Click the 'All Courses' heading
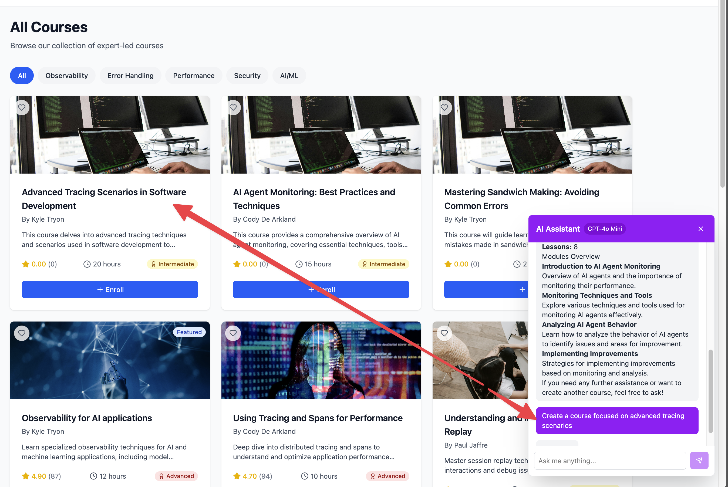 [x=49, y=27]
